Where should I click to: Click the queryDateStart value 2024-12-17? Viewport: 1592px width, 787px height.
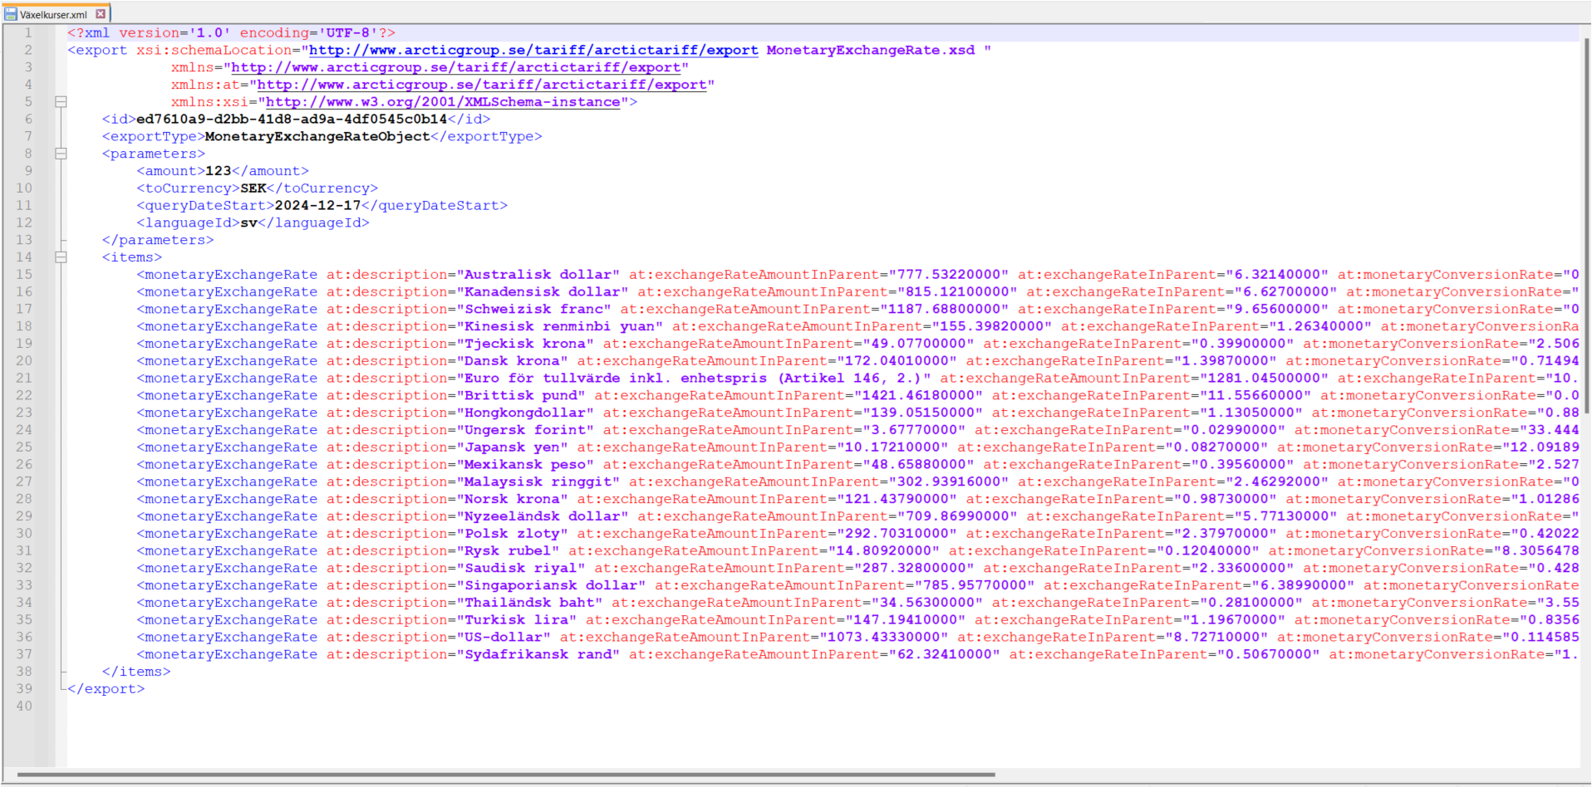[x=317, y=206]
